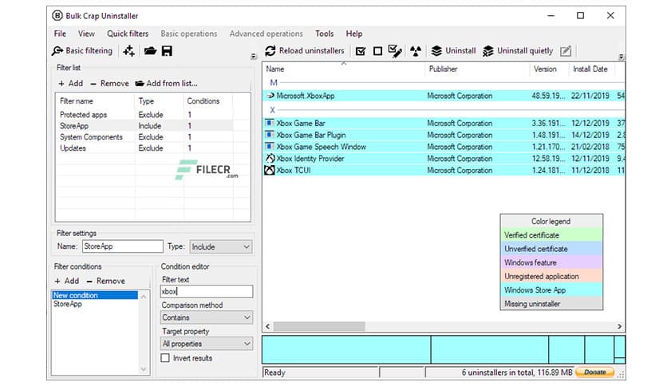Click the Bulk Crap Uninstaller title logo

point(57,16)
